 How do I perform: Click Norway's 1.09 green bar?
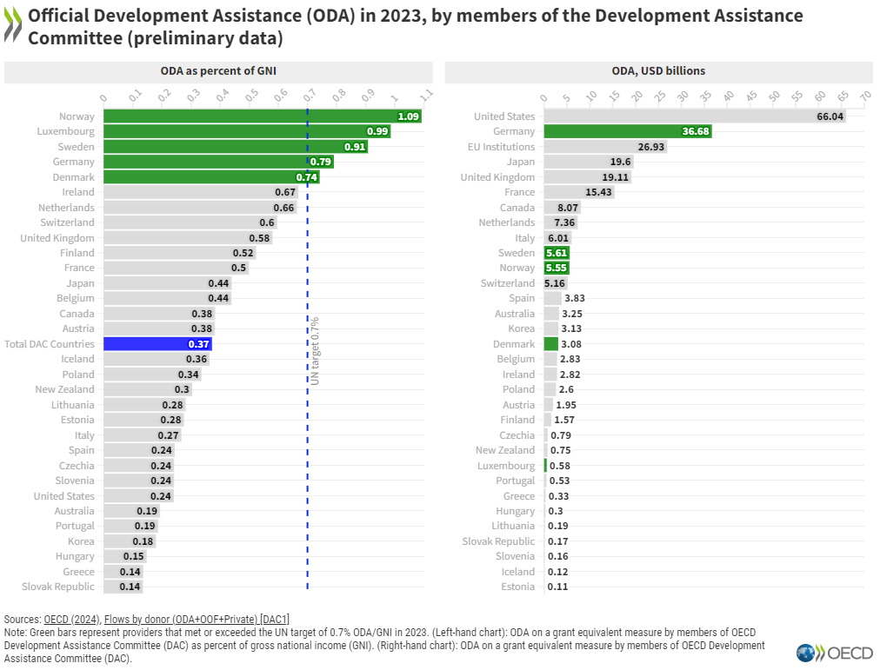pos(261,116)
